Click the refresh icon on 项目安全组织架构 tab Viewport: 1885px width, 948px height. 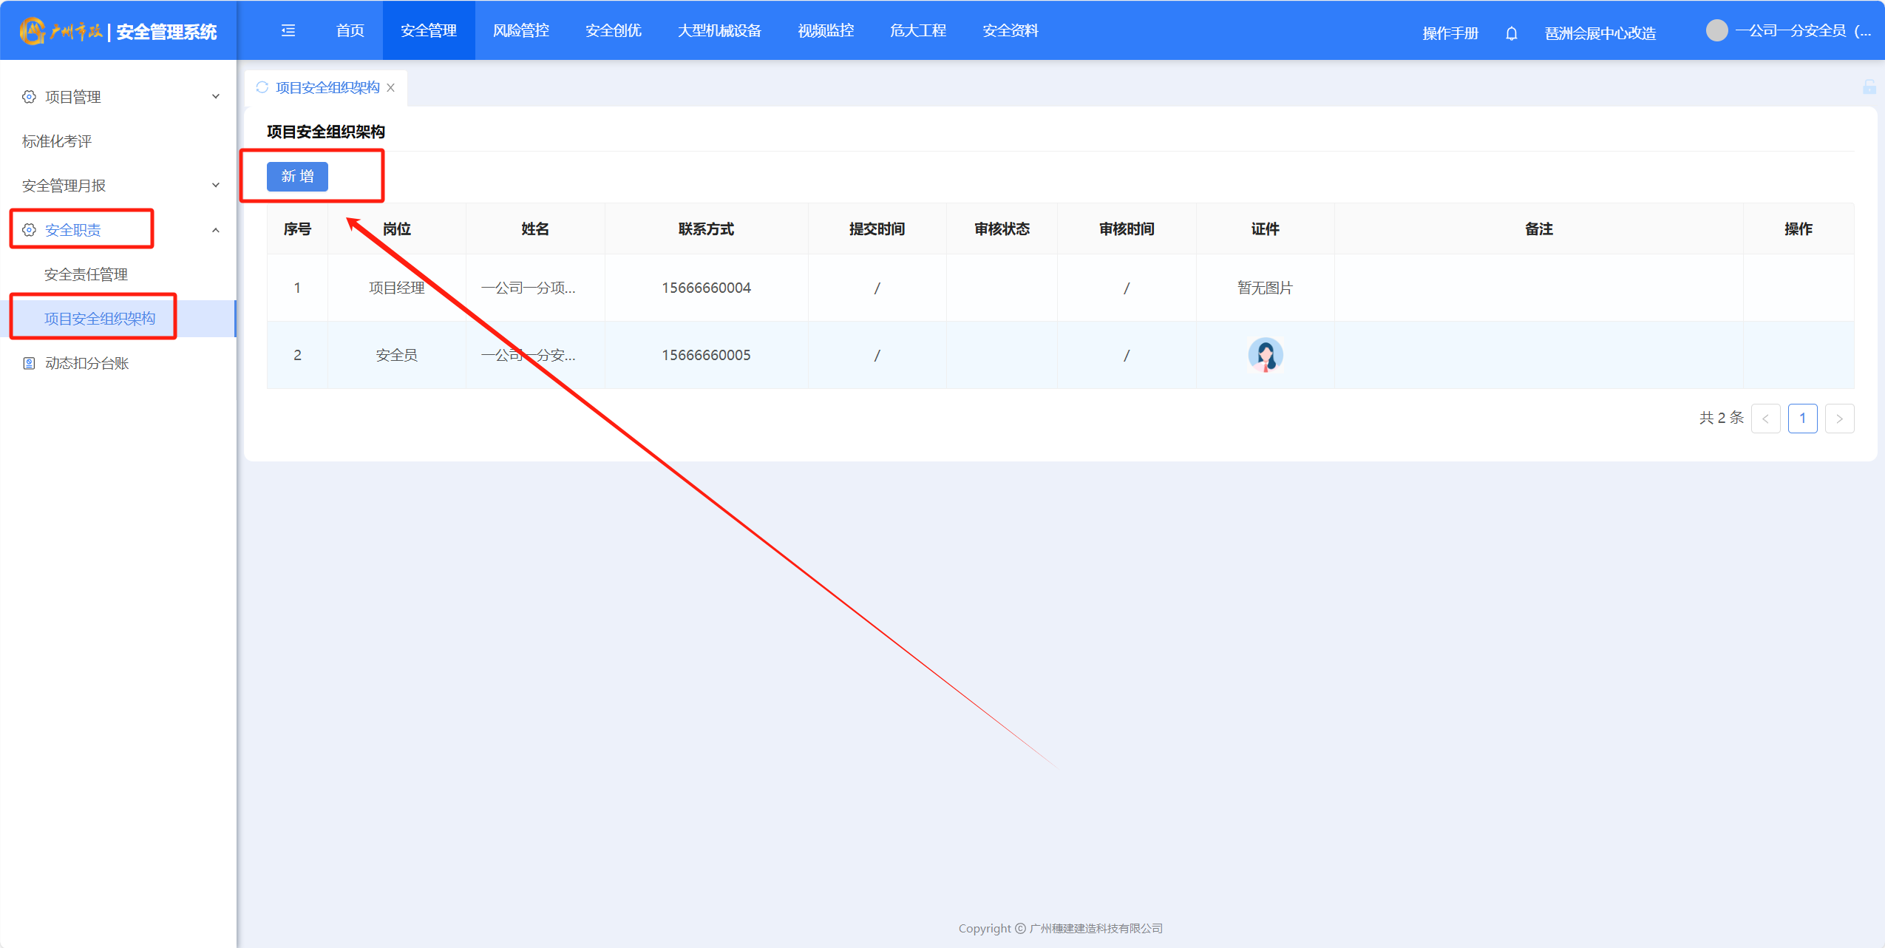(262, 87)
